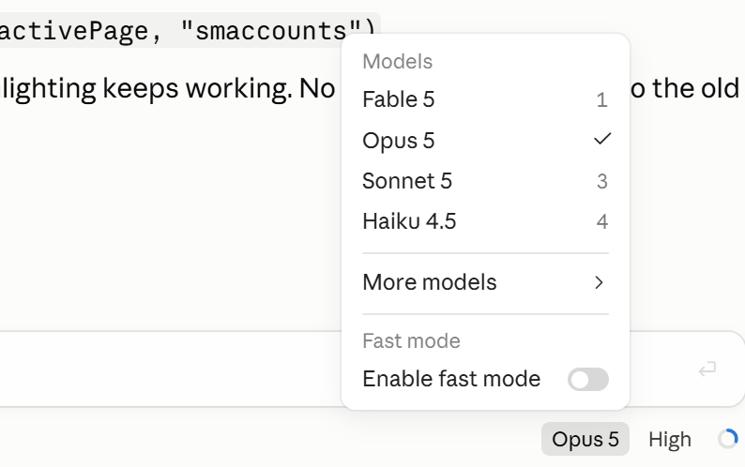This screenshot has height=467, width=745.
Task: Toggle the Enable fast mode switch
Action: (x=587, y=379)
